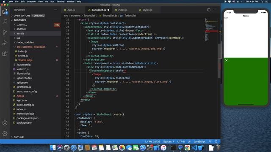Open Finder from the Dock
This screenshot has height=152, width=271.
[x=53, y=148]
